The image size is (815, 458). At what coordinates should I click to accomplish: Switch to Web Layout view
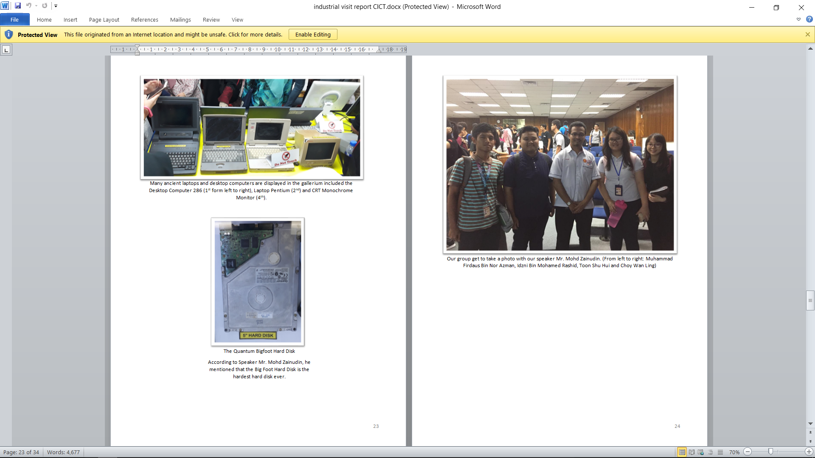pyautogui.click(x=701, y=452)
